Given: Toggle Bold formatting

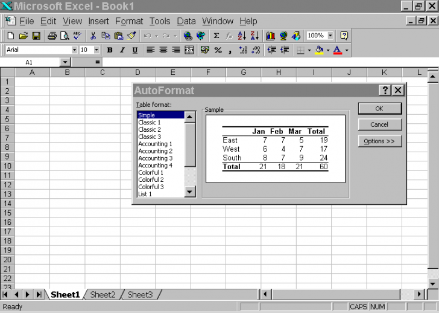Looking at the screenshot, I should coord(110,50).
